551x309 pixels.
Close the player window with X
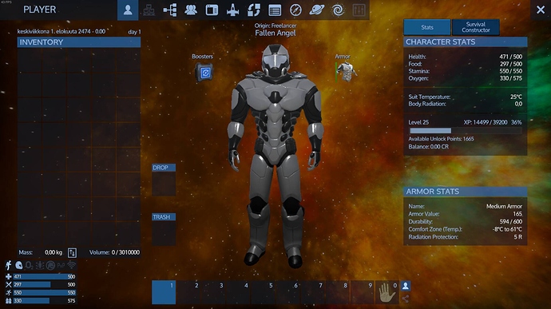[541, 10]
